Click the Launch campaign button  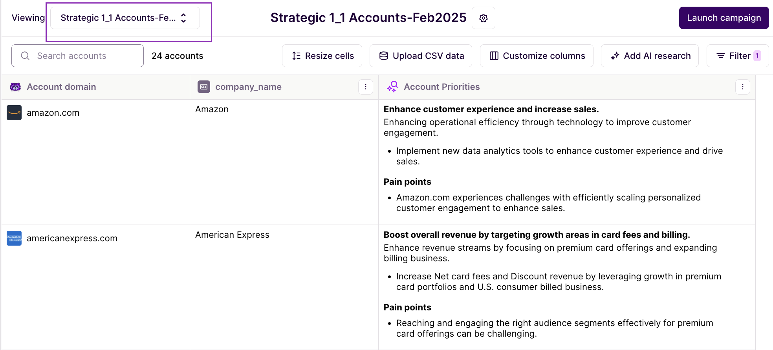[x=724, y=18]
